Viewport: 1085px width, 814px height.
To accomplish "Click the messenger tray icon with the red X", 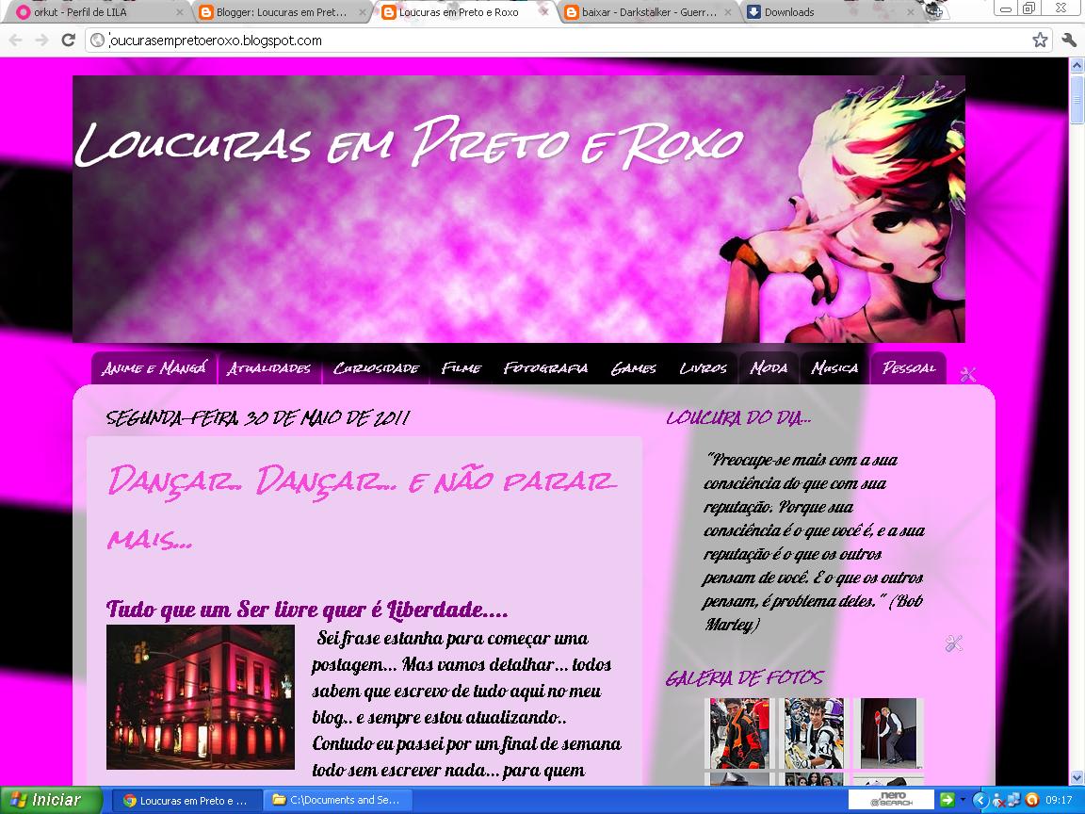I will [997, 801].
